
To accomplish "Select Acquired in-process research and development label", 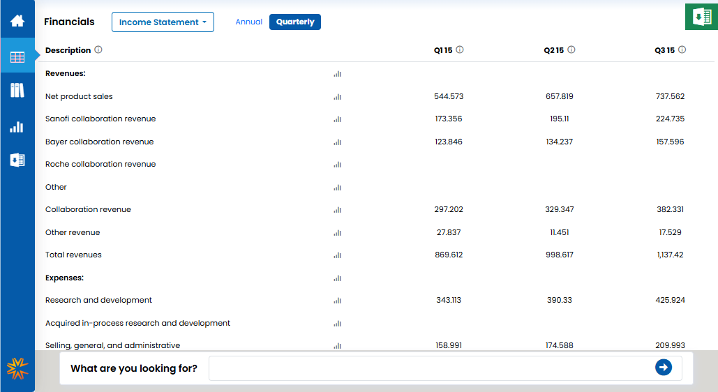I will point(137,323).
